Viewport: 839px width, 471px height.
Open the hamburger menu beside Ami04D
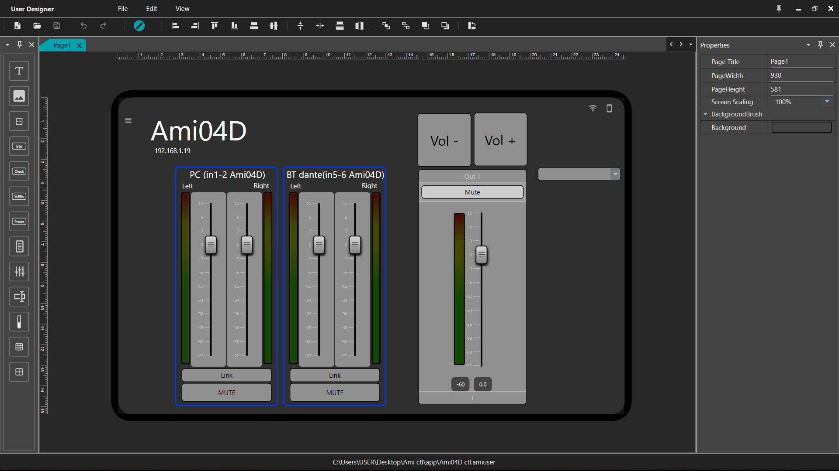click(x=128, y=120)
